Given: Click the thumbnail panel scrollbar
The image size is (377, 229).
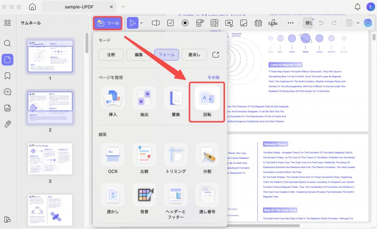Looking at the screenshot, I should point(87,43).
